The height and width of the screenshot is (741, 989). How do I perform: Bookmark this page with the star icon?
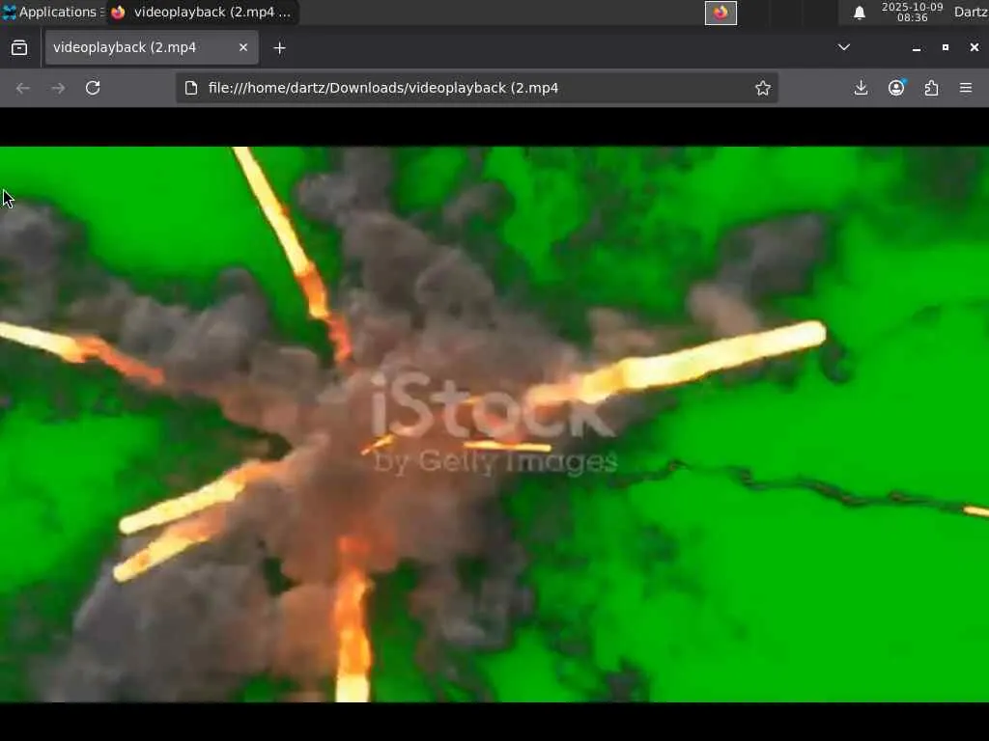[763, 88]
